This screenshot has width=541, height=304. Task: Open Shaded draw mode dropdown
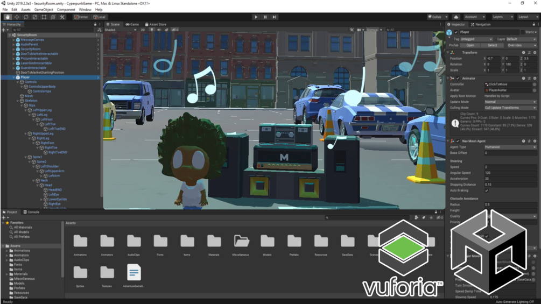[121, 30]
